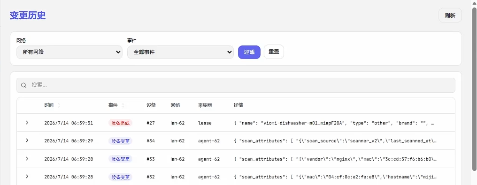
Task: Expand the row for device #27
Action: tap(27, 123)
